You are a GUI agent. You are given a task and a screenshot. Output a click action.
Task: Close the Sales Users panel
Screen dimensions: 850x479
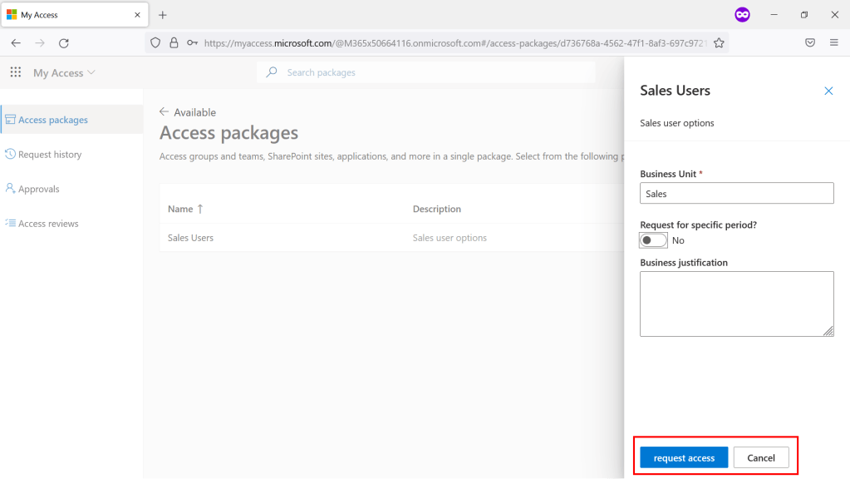[828, 91]
